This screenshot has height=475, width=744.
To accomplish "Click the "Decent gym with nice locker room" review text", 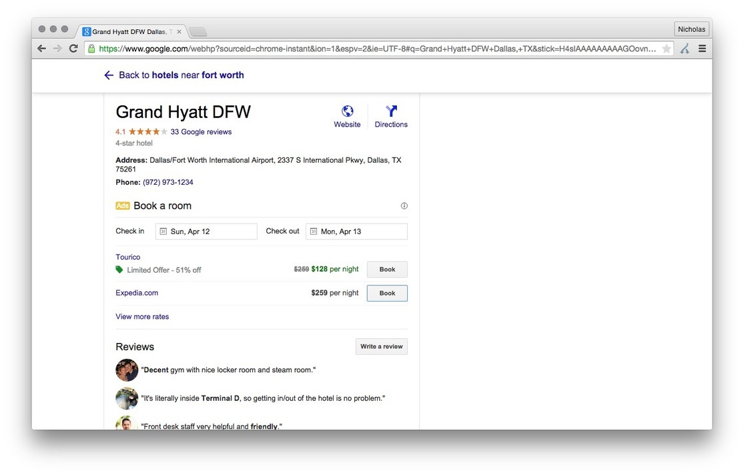I will (x=228, y=370).
